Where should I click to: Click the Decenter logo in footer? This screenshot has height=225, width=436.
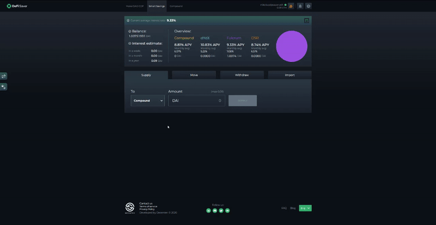(x=130, y=208)
